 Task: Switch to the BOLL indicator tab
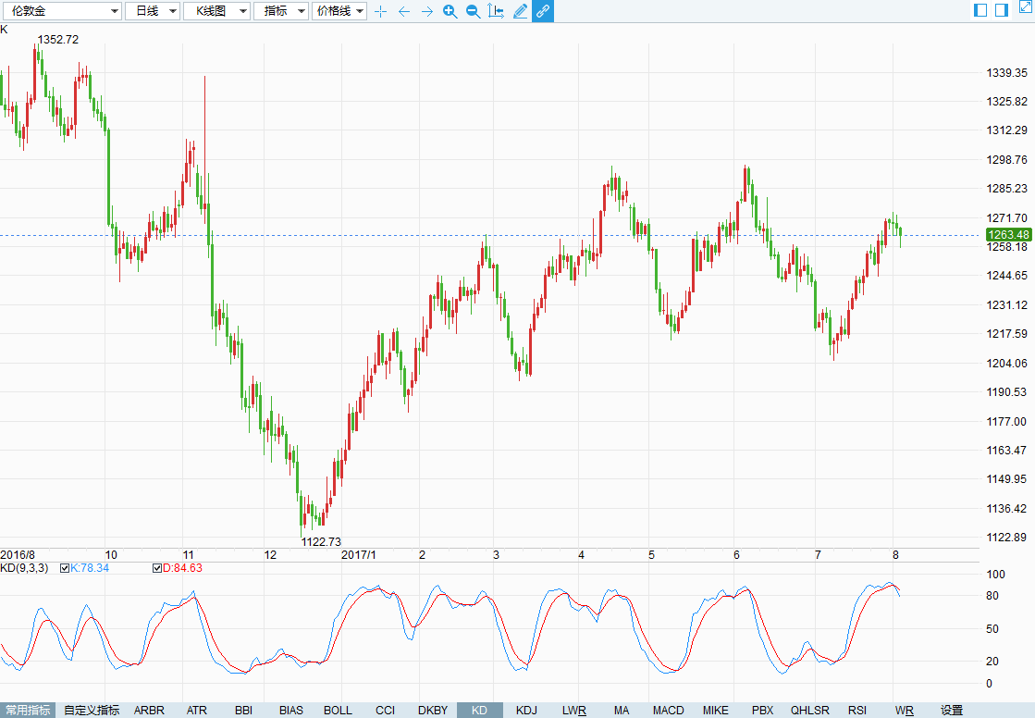[x=338, y=710]
